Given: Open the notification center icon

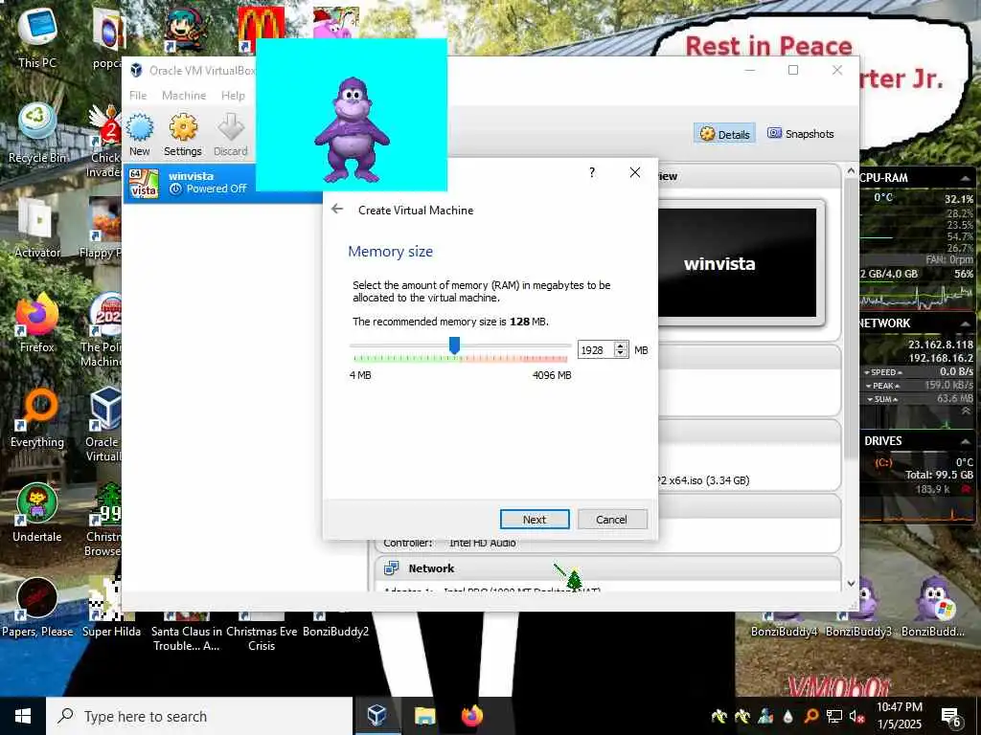Looking at the screenshot, I should (951, 717).
